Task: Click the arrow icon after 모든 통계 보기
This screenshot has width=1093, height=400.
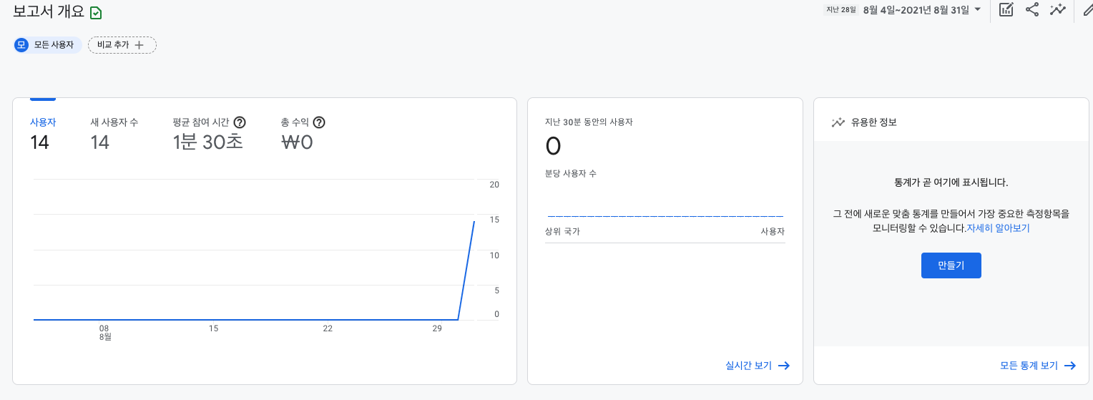Action: pos(1070,366)
